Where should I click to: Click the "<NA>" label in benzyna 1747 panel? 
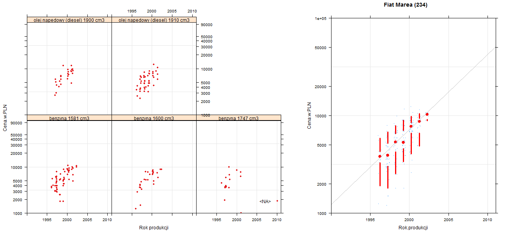pyautogui.click(x=265, y=201)
